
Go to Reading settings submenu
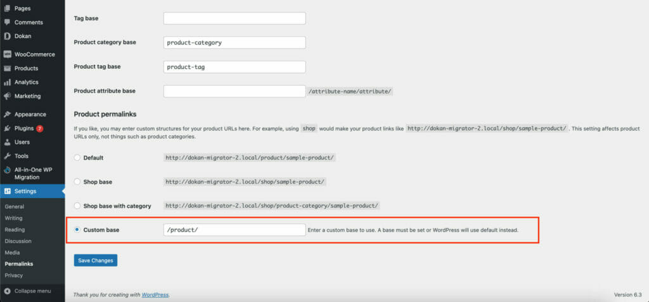15,230
